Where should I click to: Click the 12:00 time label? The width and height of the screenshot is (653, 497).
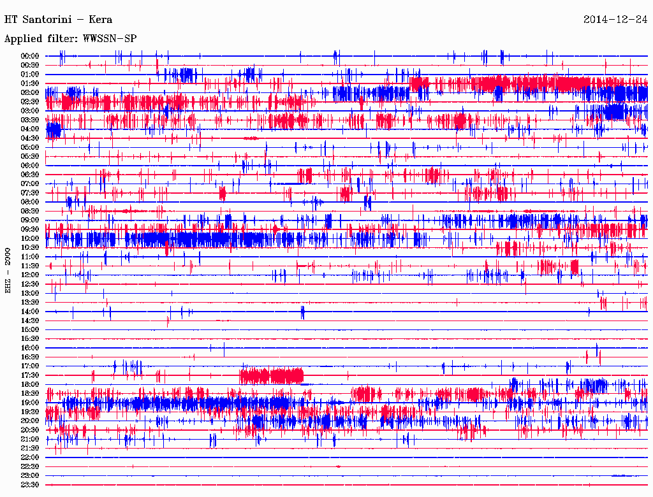30,275
